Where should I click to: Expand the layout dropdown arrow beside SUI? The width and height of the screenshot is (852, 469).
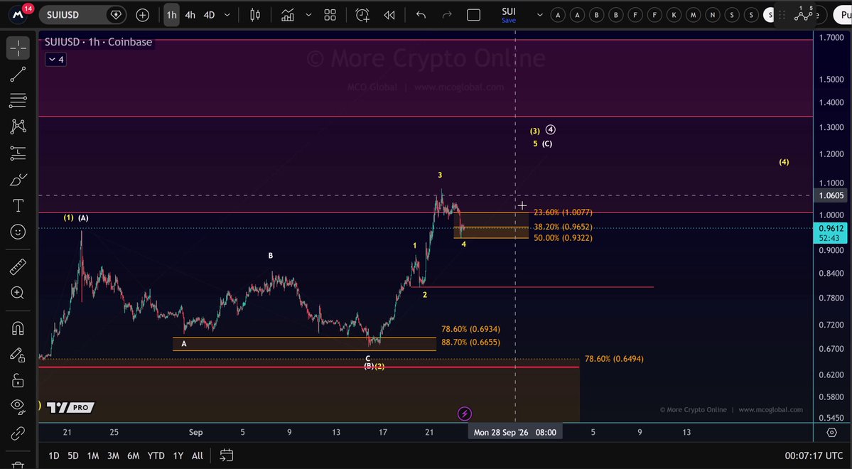coord(539,15)
